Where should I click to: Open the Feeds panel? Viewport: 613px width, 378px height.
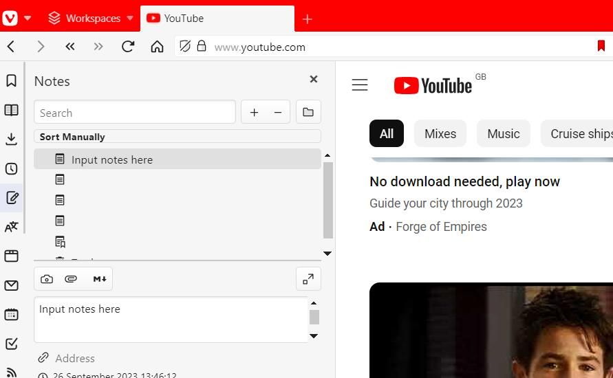point(11,373)
